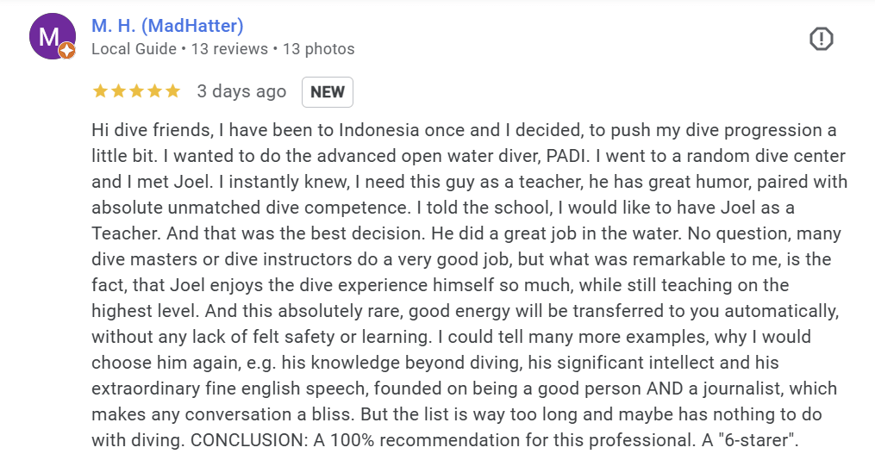This screenshot has width=875, height=460.
Task: Click the orange Local Guide badge on avatar
Action: point(67,52)
